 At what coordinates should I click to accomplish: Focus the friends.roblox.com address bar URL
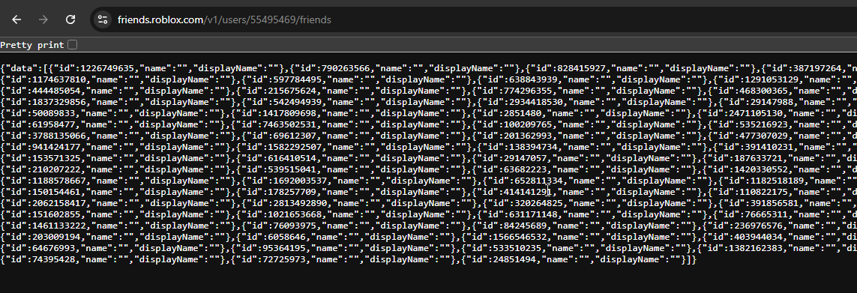pyautogui.click(x=224, y=19)
